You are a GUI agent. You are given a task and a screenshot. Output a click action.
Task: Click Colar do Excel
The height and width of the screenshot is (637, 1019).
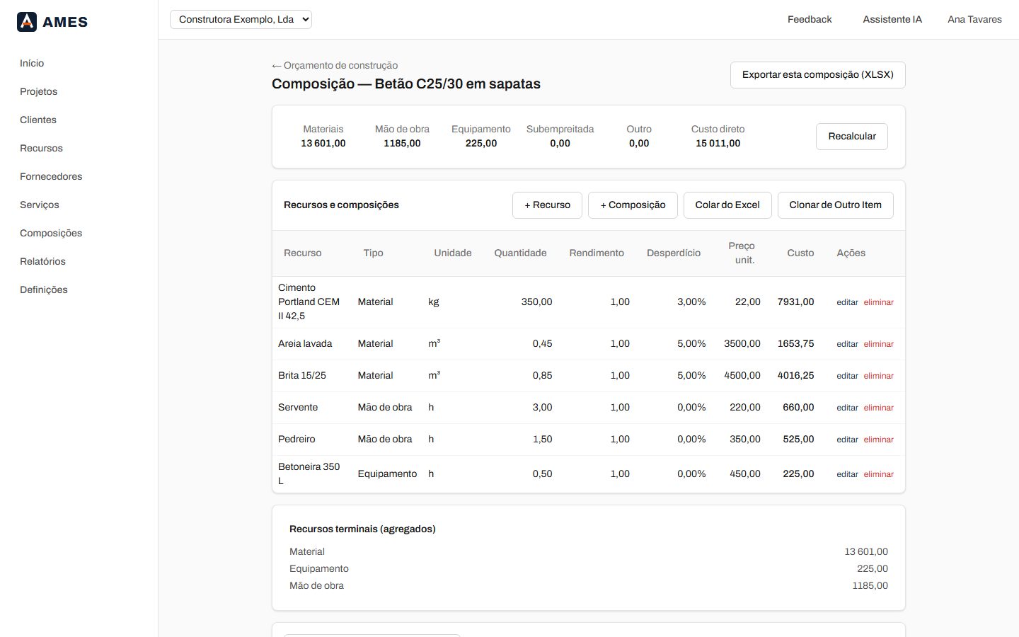coord(727,205)
